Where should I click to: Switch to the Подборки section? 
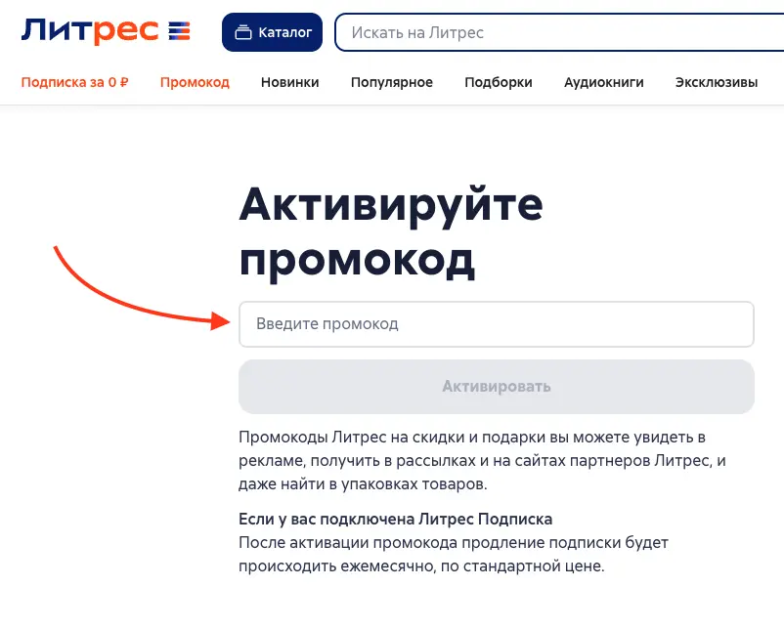(x=498, y=82)
